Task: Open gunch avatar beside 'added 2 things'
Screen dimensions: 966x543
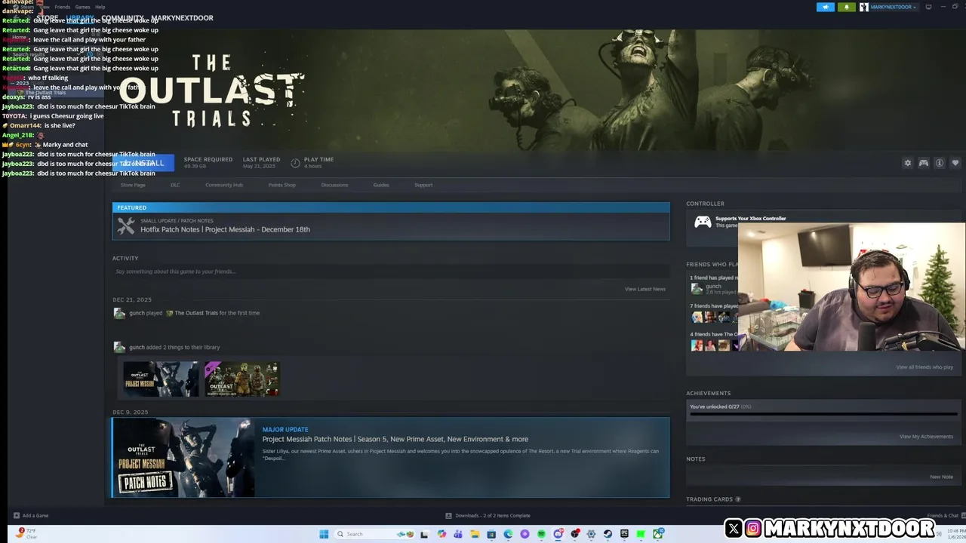Action: pyautogui.click(x=119, y=347)
